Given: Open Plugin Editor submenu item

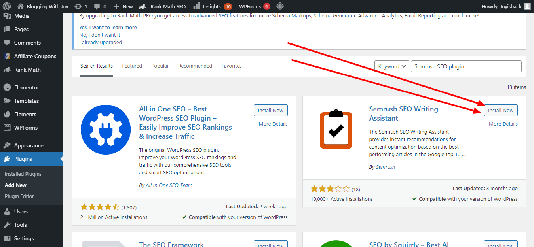Looking at the screenshot, I should (19, 196).
